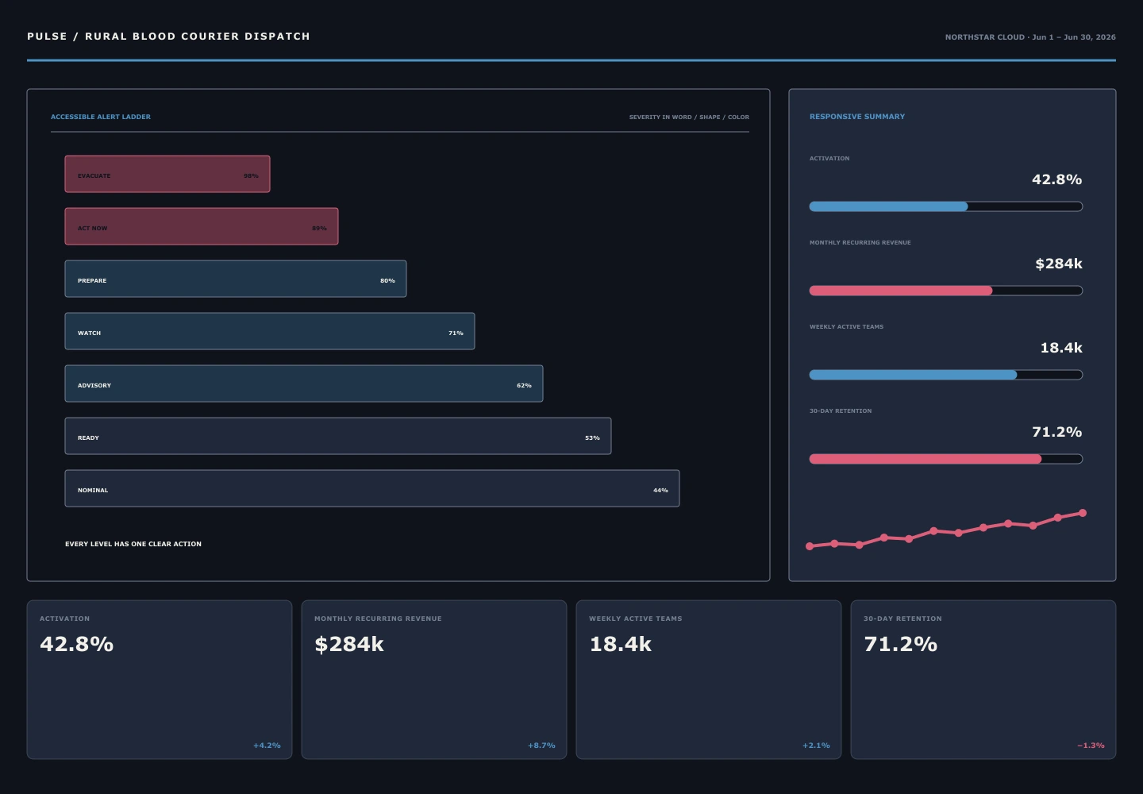Click the first point of the sparkline chart
1143x794 pixels.
click(x=810, y=546)
